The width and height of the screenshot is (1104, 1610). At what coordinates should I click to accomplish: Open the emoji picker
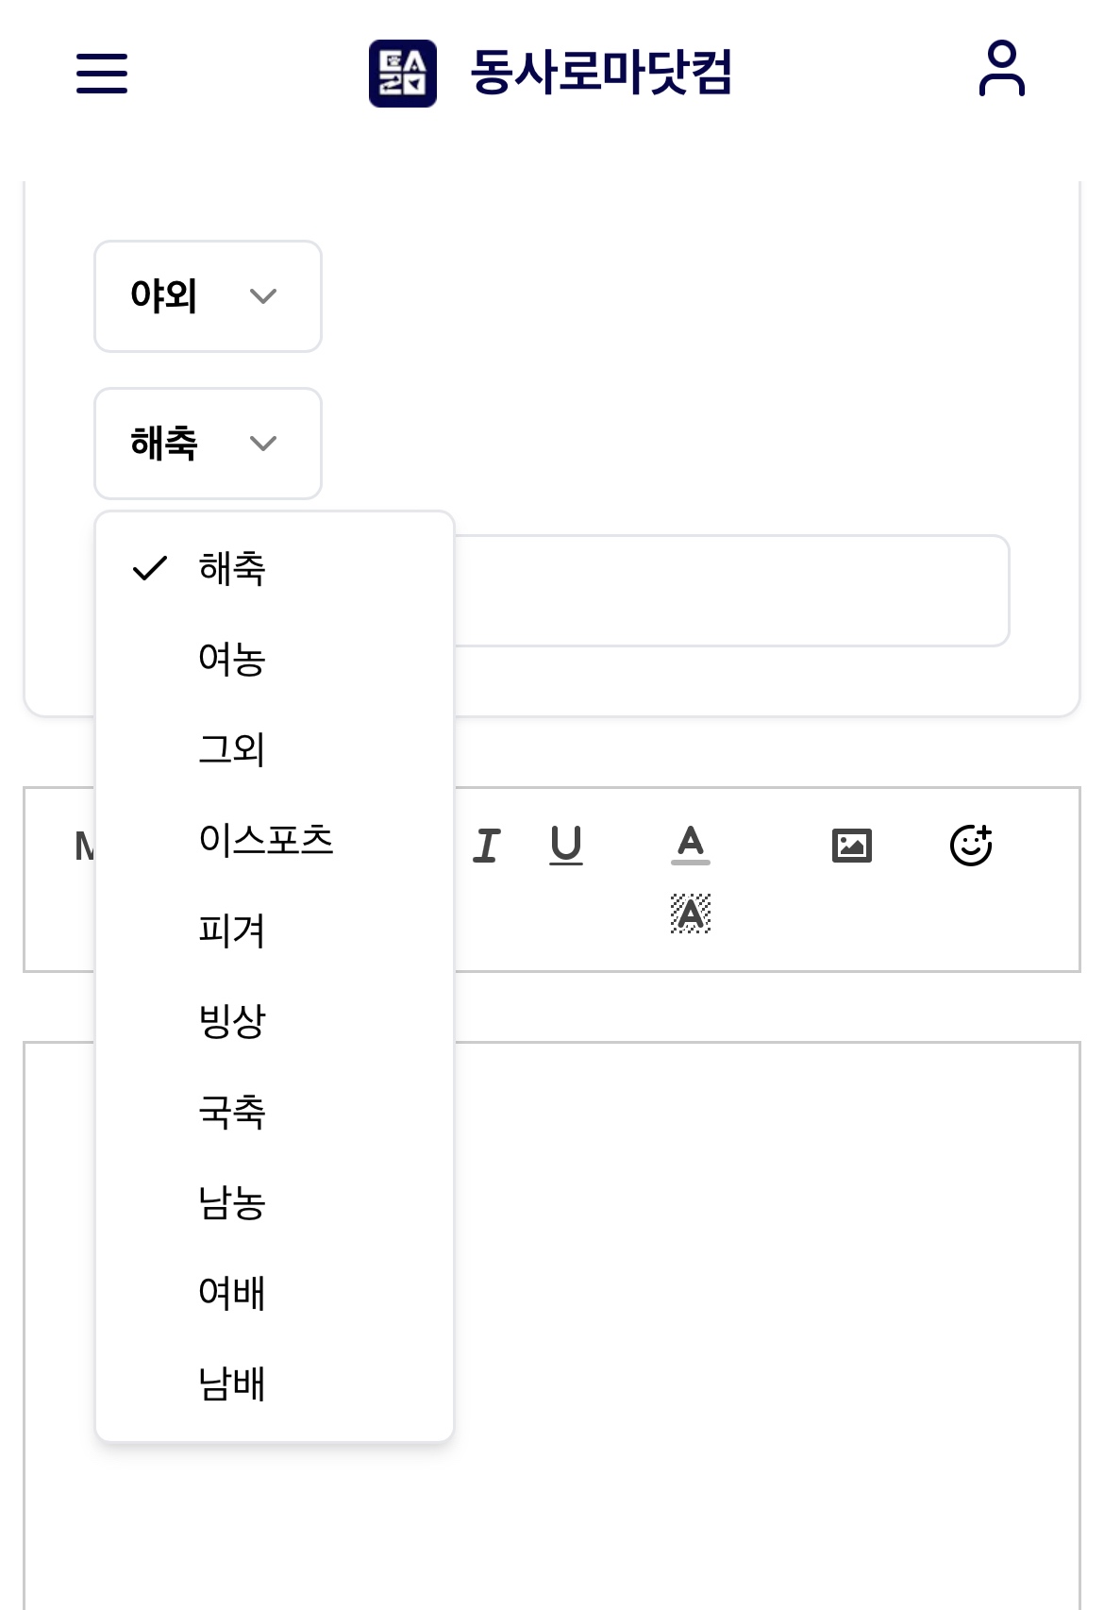click(x=971, y=846)
